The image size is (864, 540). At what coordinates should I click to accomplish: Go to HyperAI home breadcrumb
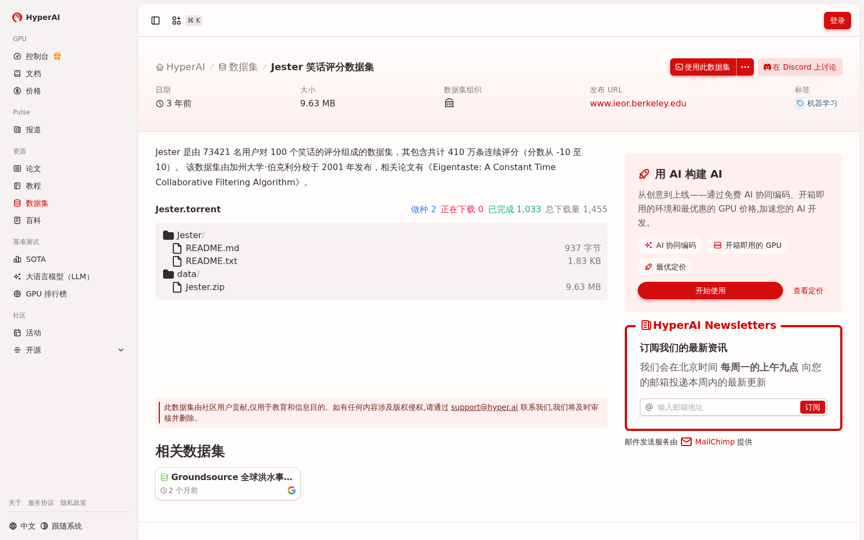click(x=180, y=67)
